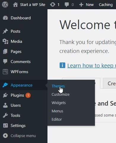Viewport: 116px width, 143px height.
Task: Open Users in the sidebar
Action: (16, 105)
